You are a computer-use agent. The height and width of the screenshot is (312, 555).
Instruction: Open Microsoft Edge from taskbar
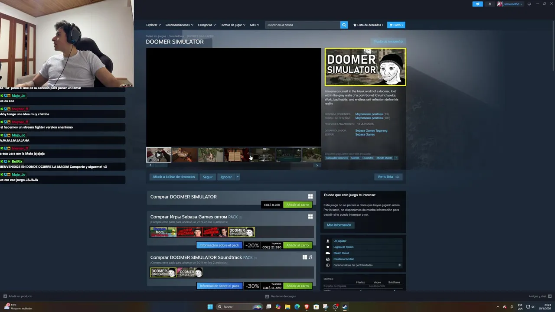tap(297, 307)
